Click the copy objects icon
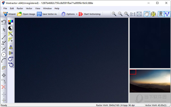Screen dimensions: 171x107 coord(4,81)
